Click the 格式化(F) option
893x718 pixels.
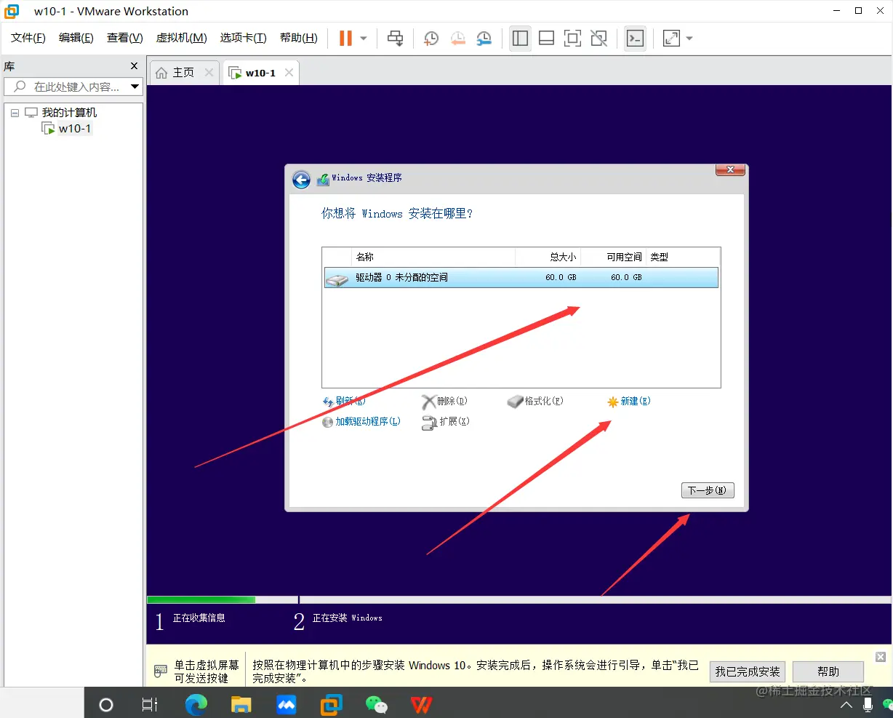click(x=535, y=401)
